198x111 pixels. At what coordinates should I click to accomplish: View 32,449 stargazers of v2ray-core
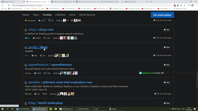pyautogui.click(x=37, y=38)
